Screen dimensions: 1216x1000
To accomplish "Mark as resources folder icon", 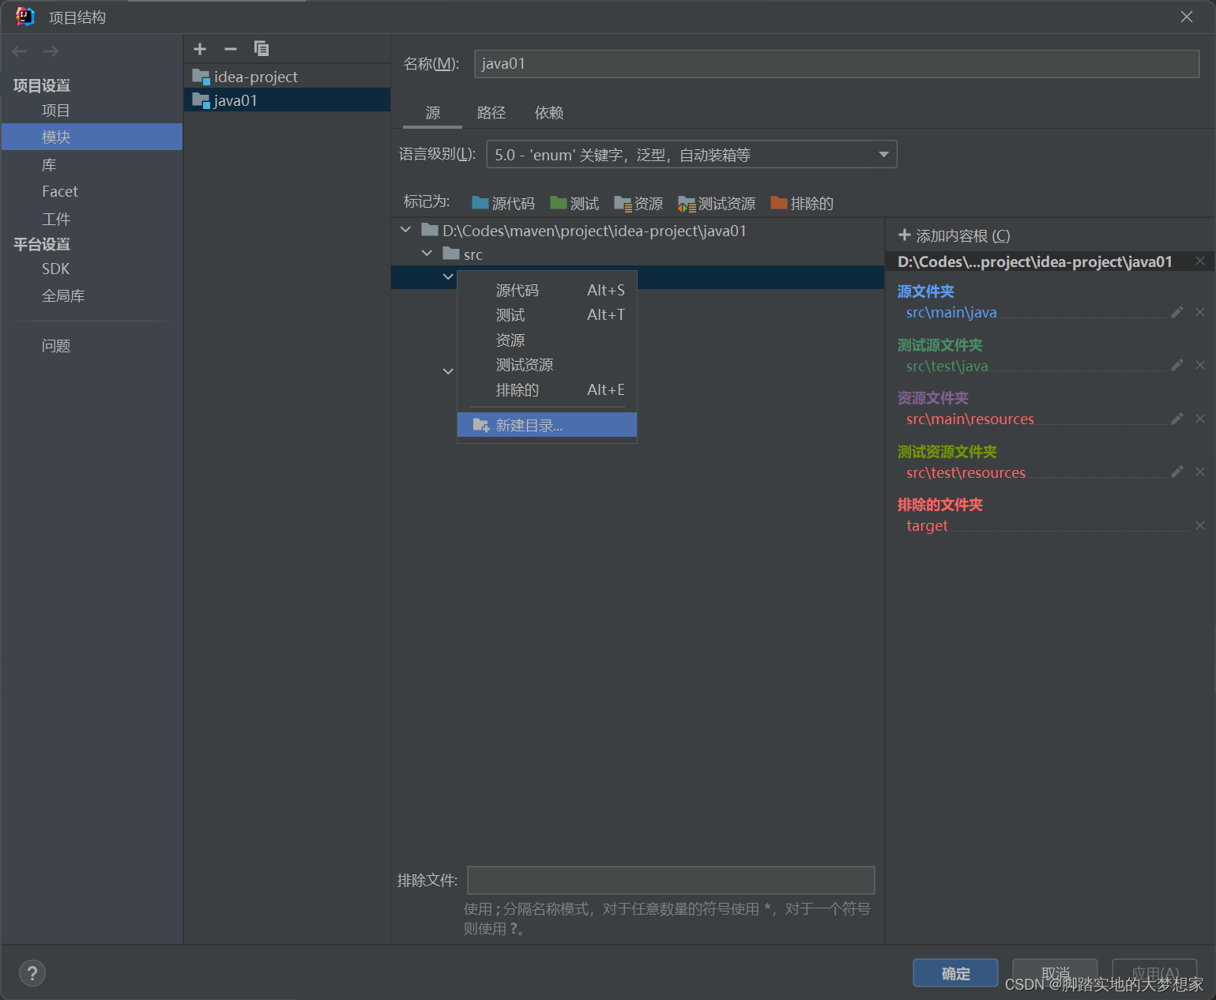I will click(623, 204).
